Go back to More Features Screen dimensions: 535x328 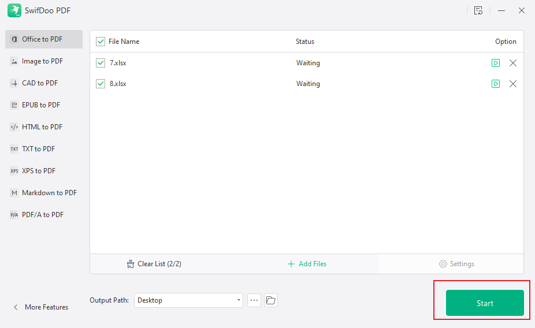[x=41, y=307]
